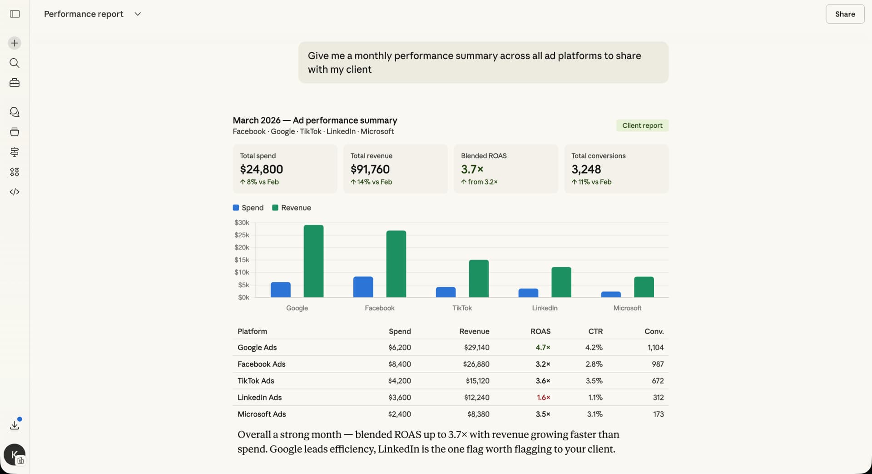Select the LinkedIn Ads table row

coord(450,397)
